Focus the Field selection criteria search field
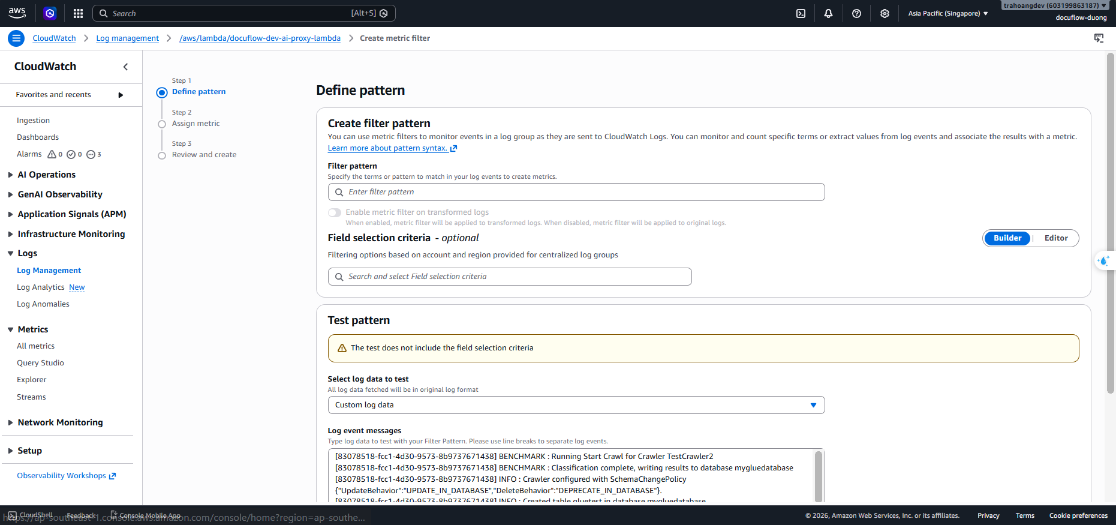1116x525 pixels. click(510, 277)
